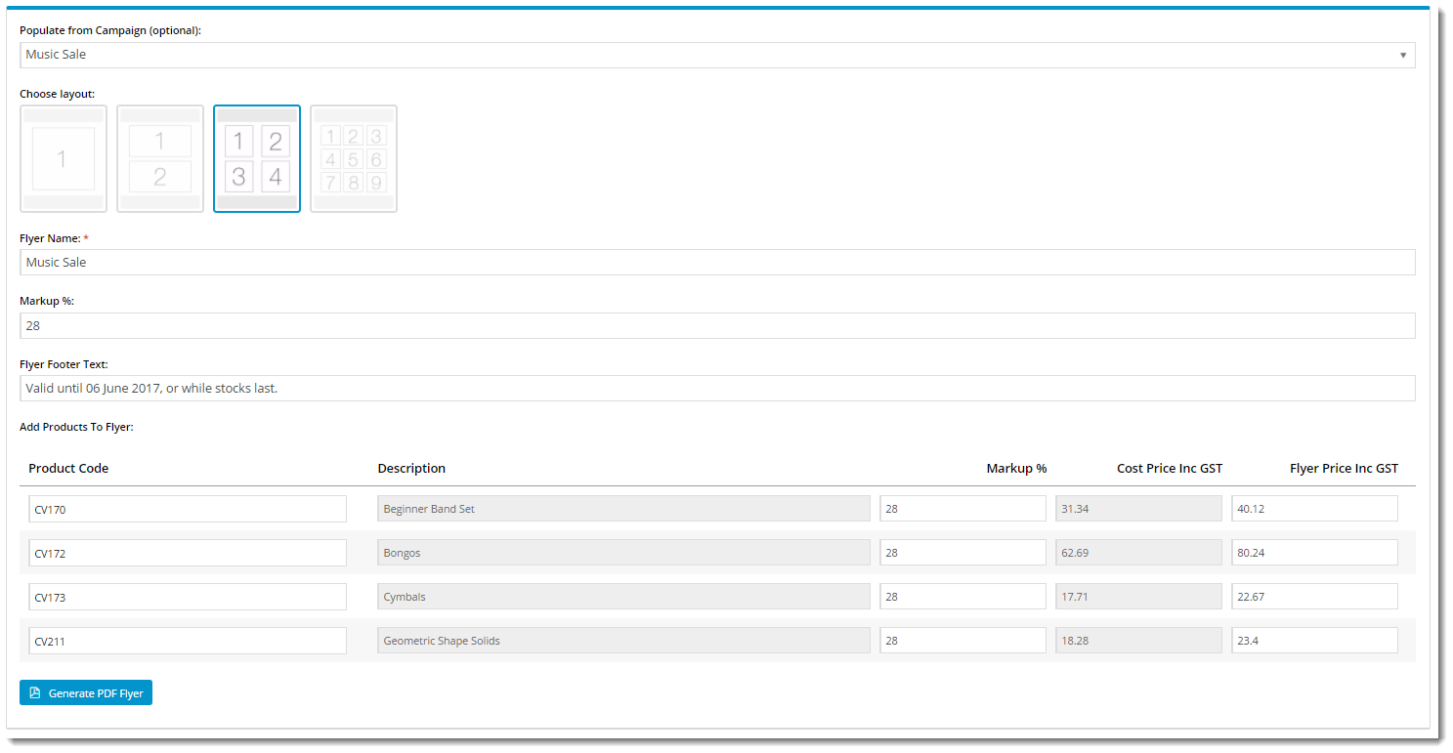
Task: Click the Markup % column header
Action: [1016, 469]
